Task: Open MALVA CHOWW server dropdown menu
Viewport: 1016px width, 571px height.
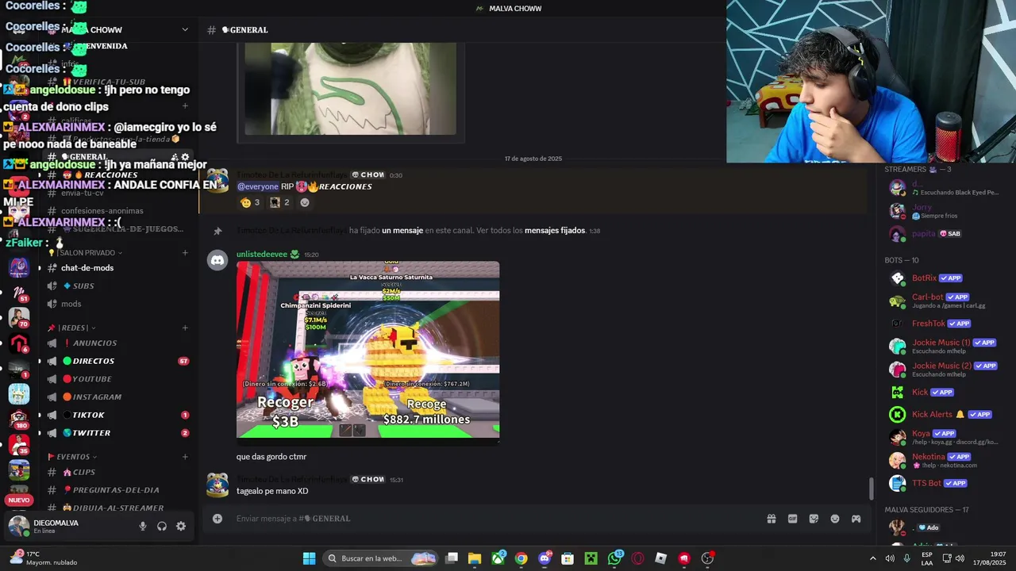Action: click(x=185, y=29)
